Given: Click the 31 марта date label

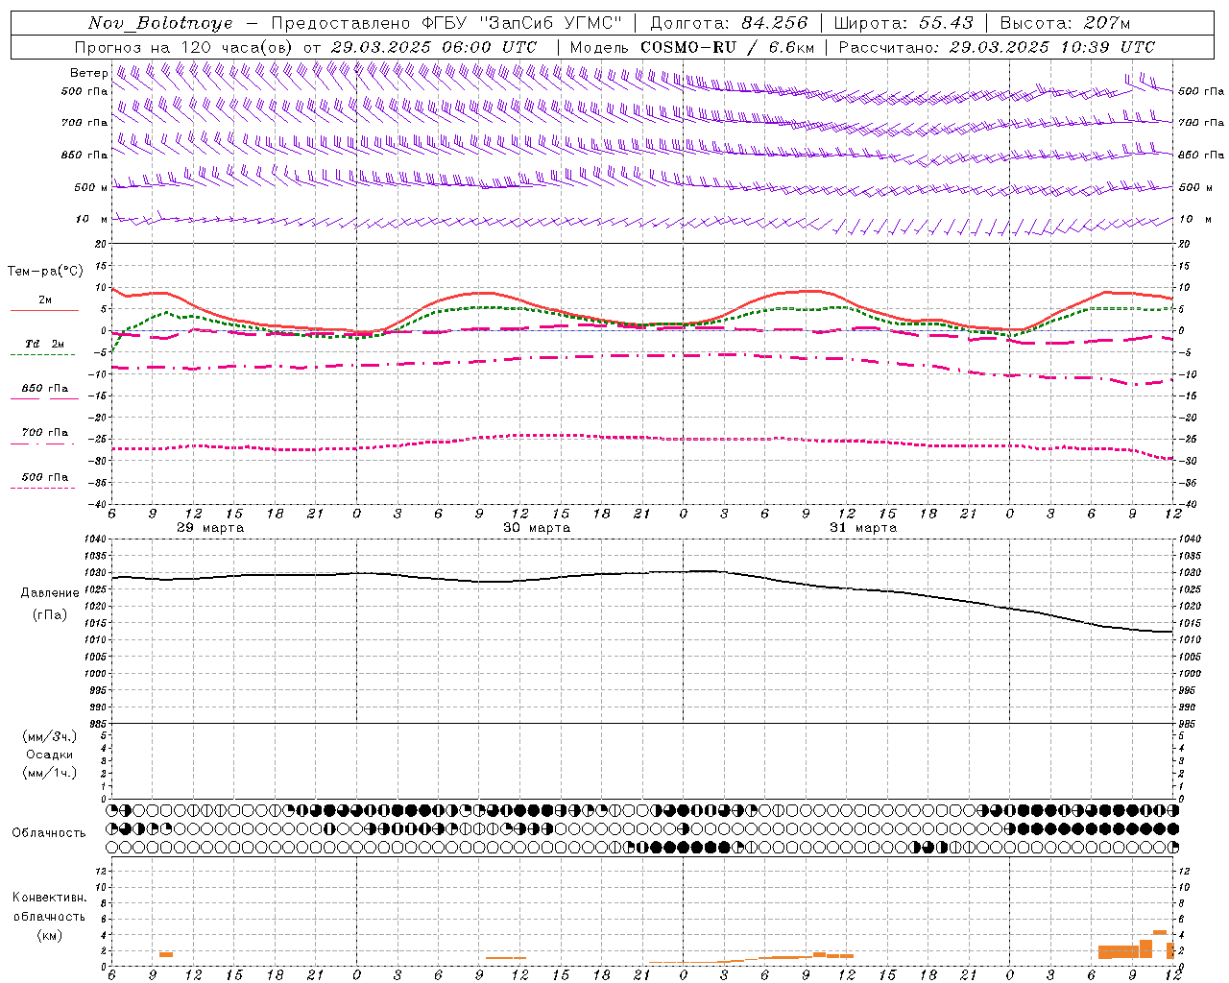Looking at the screenshot, I should click(863, 528).
